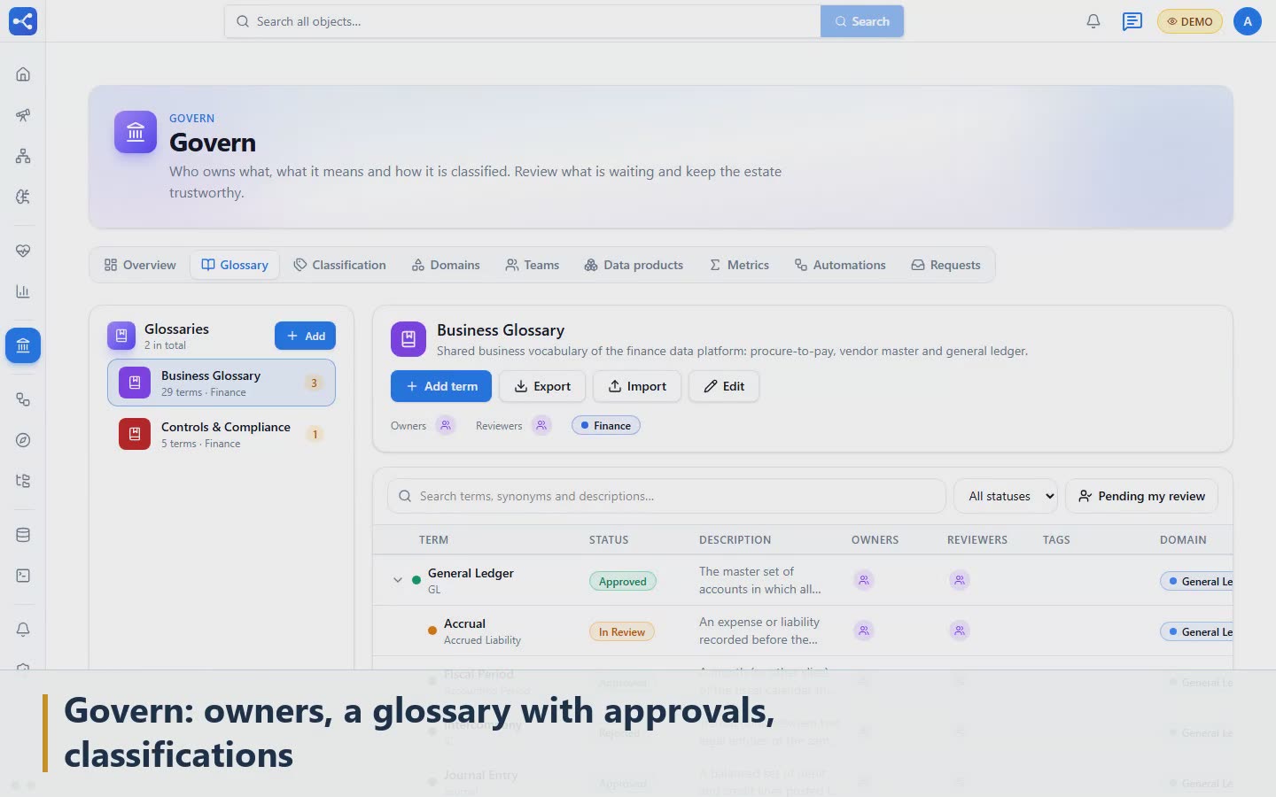Open the terminal console sidebar icon
1276x797 pixels.
23,576
